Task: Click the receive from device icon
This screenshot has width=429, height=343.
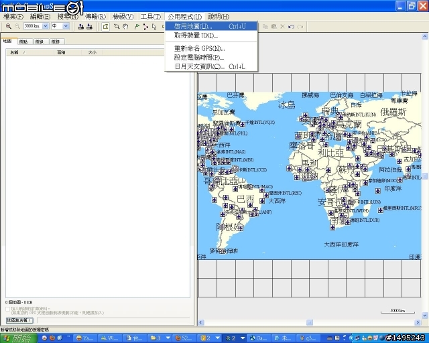Action: [x=89, y=27]
